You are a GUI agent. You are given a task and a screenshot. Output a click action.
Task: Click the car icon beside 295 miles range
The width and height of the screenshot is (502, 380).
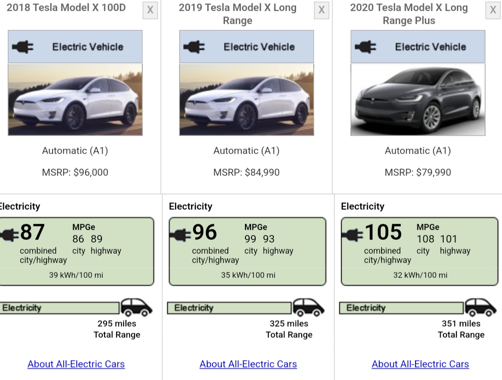tap(136, 307)
